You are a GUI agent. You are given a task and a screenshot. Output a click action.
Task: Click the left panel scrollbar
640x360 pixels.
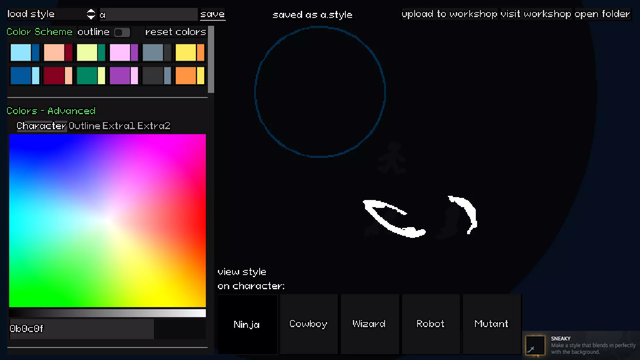(211, 59)
